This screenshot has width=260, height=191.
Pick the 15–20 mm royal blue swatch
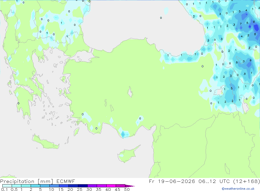coord(64,186)
